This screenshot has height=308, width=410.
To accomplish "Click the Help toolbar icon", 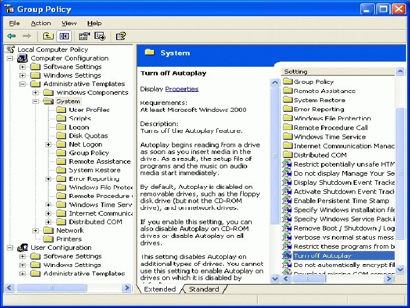I will 121,36.
